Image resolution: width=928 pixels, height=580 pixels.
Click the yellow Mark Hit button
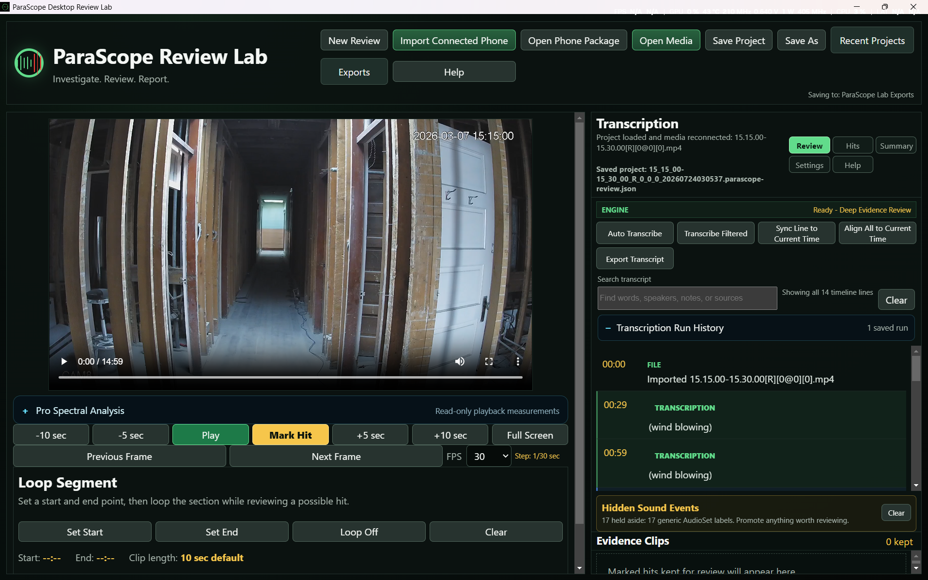tap(290, 435)
